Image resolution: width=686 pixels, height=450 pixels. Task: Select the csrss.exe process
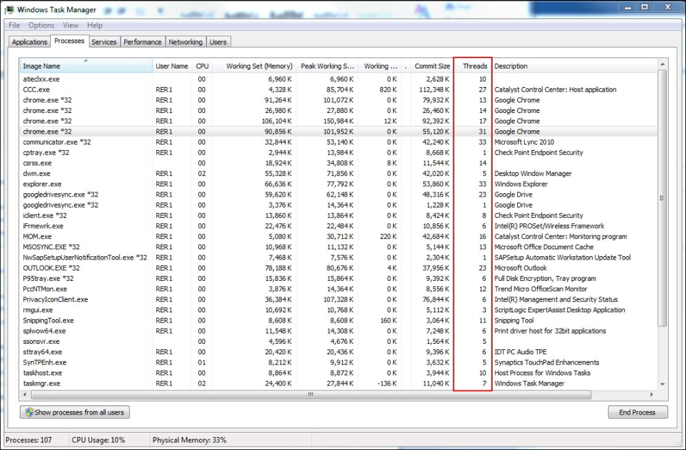339,163
